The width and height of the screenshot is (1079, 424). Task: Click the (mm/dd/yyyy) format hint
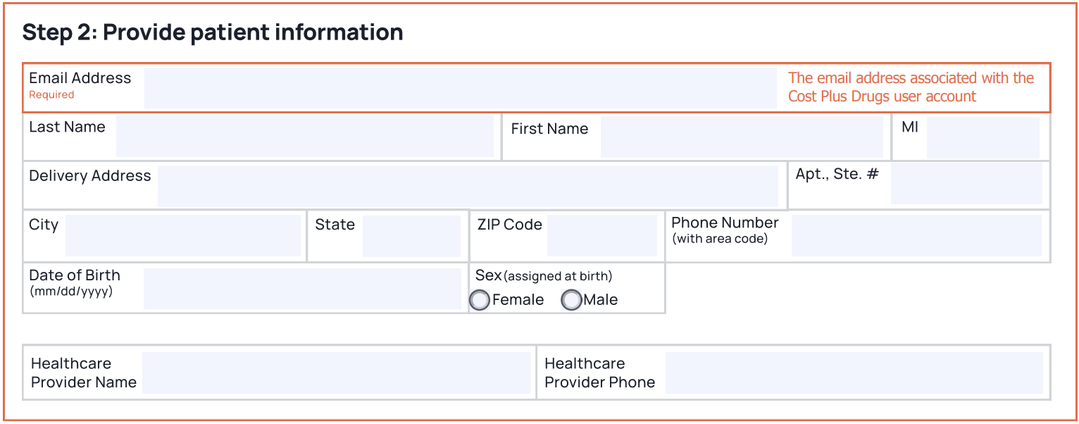coord(70,291)
